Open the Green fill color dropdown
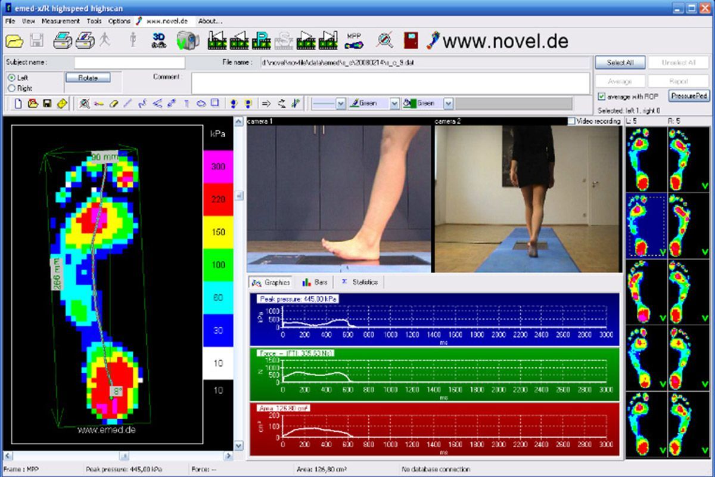The image size is (715, 477). coord(447,104)
